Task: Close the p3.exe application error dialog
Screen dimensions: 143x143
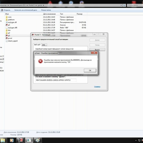Action: [x=94, y=53]
